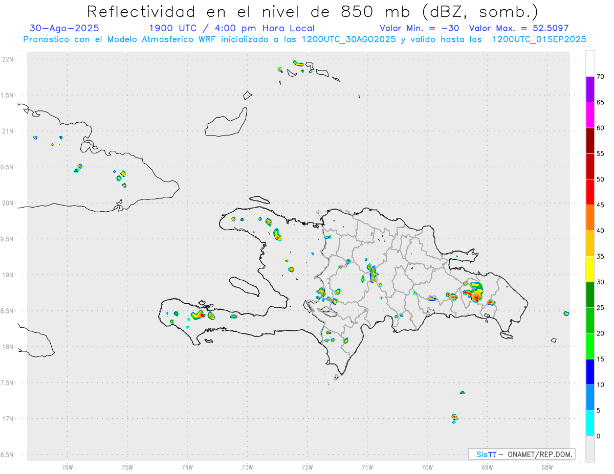Click the 'Valor Min. = -30' text
The height and width of the screenshot is (474, 614).
pos(419,28)
